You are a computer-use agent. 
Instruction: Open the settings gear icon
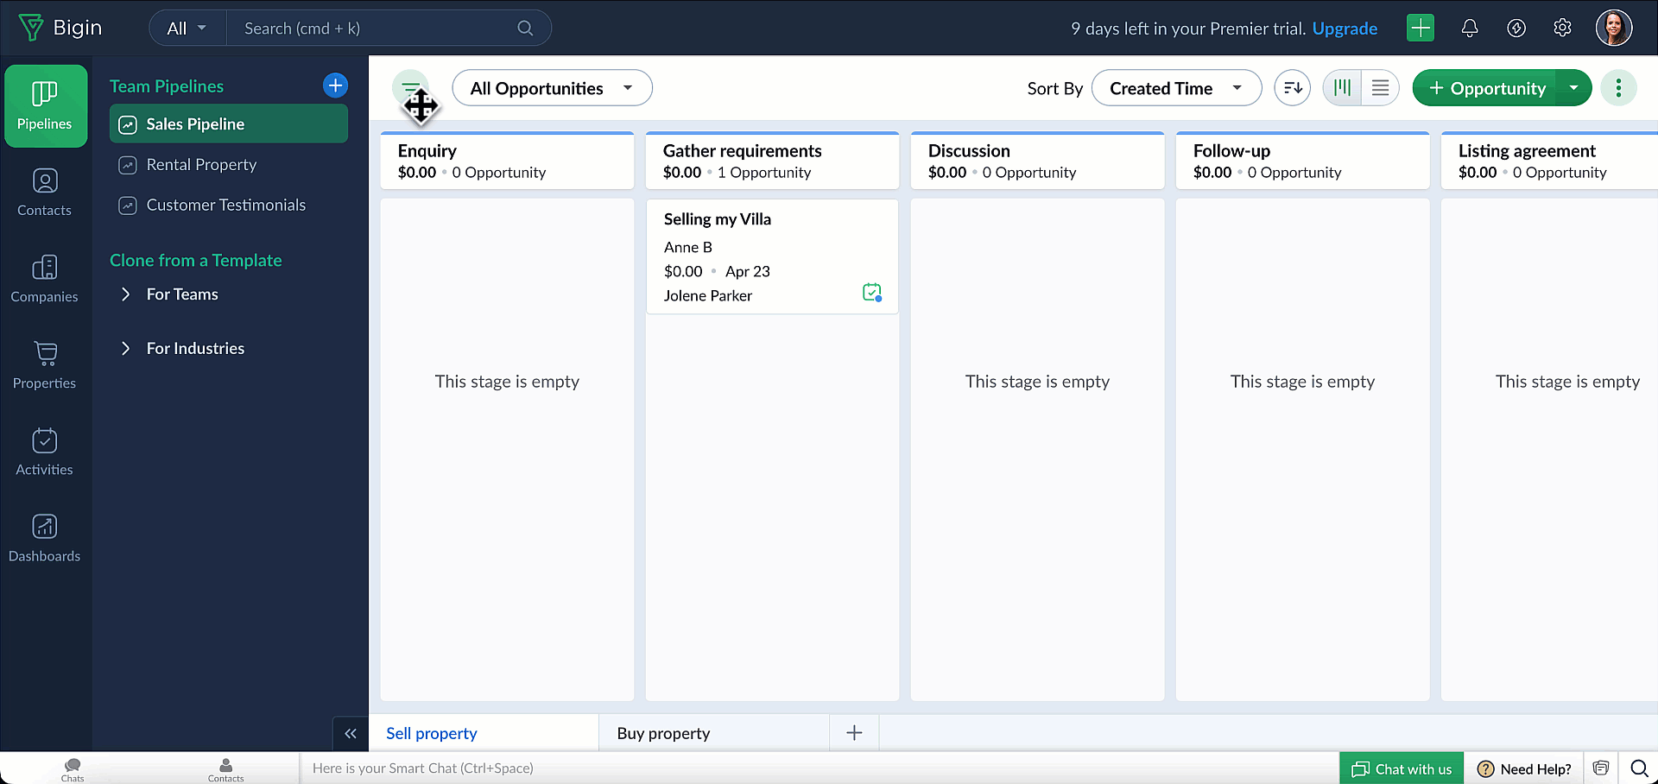click(x=1562, y=28)
